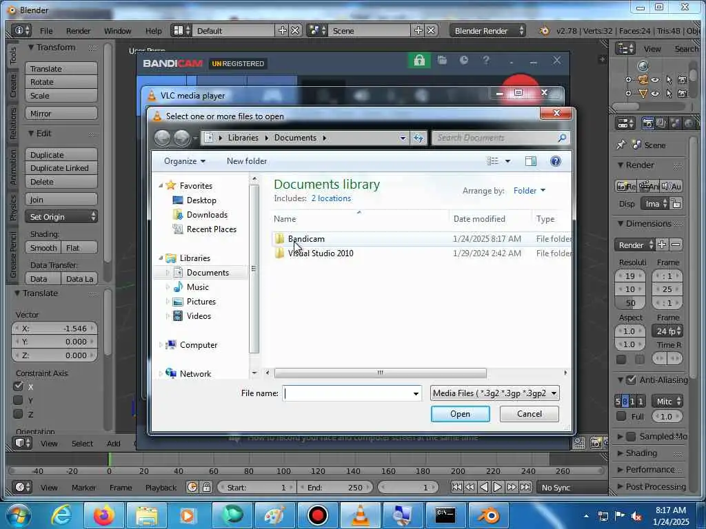Click Windows Start button

click(x=19, y=515)
